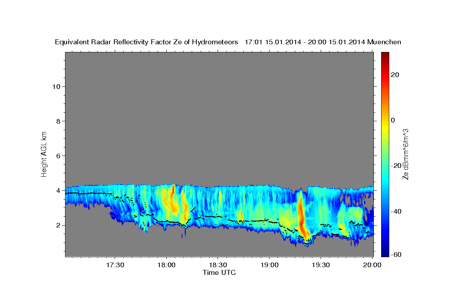Click the height axis label '10'
Image resolution: width=462 pixels, height=308 pixels.
[56, 86]
